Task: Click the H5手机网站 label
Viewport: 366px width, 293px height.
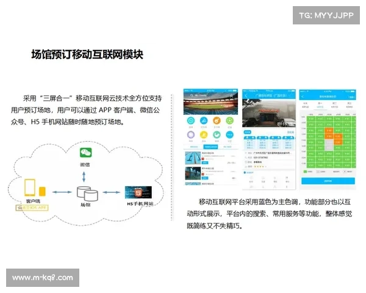Action: tap(140, 204)
